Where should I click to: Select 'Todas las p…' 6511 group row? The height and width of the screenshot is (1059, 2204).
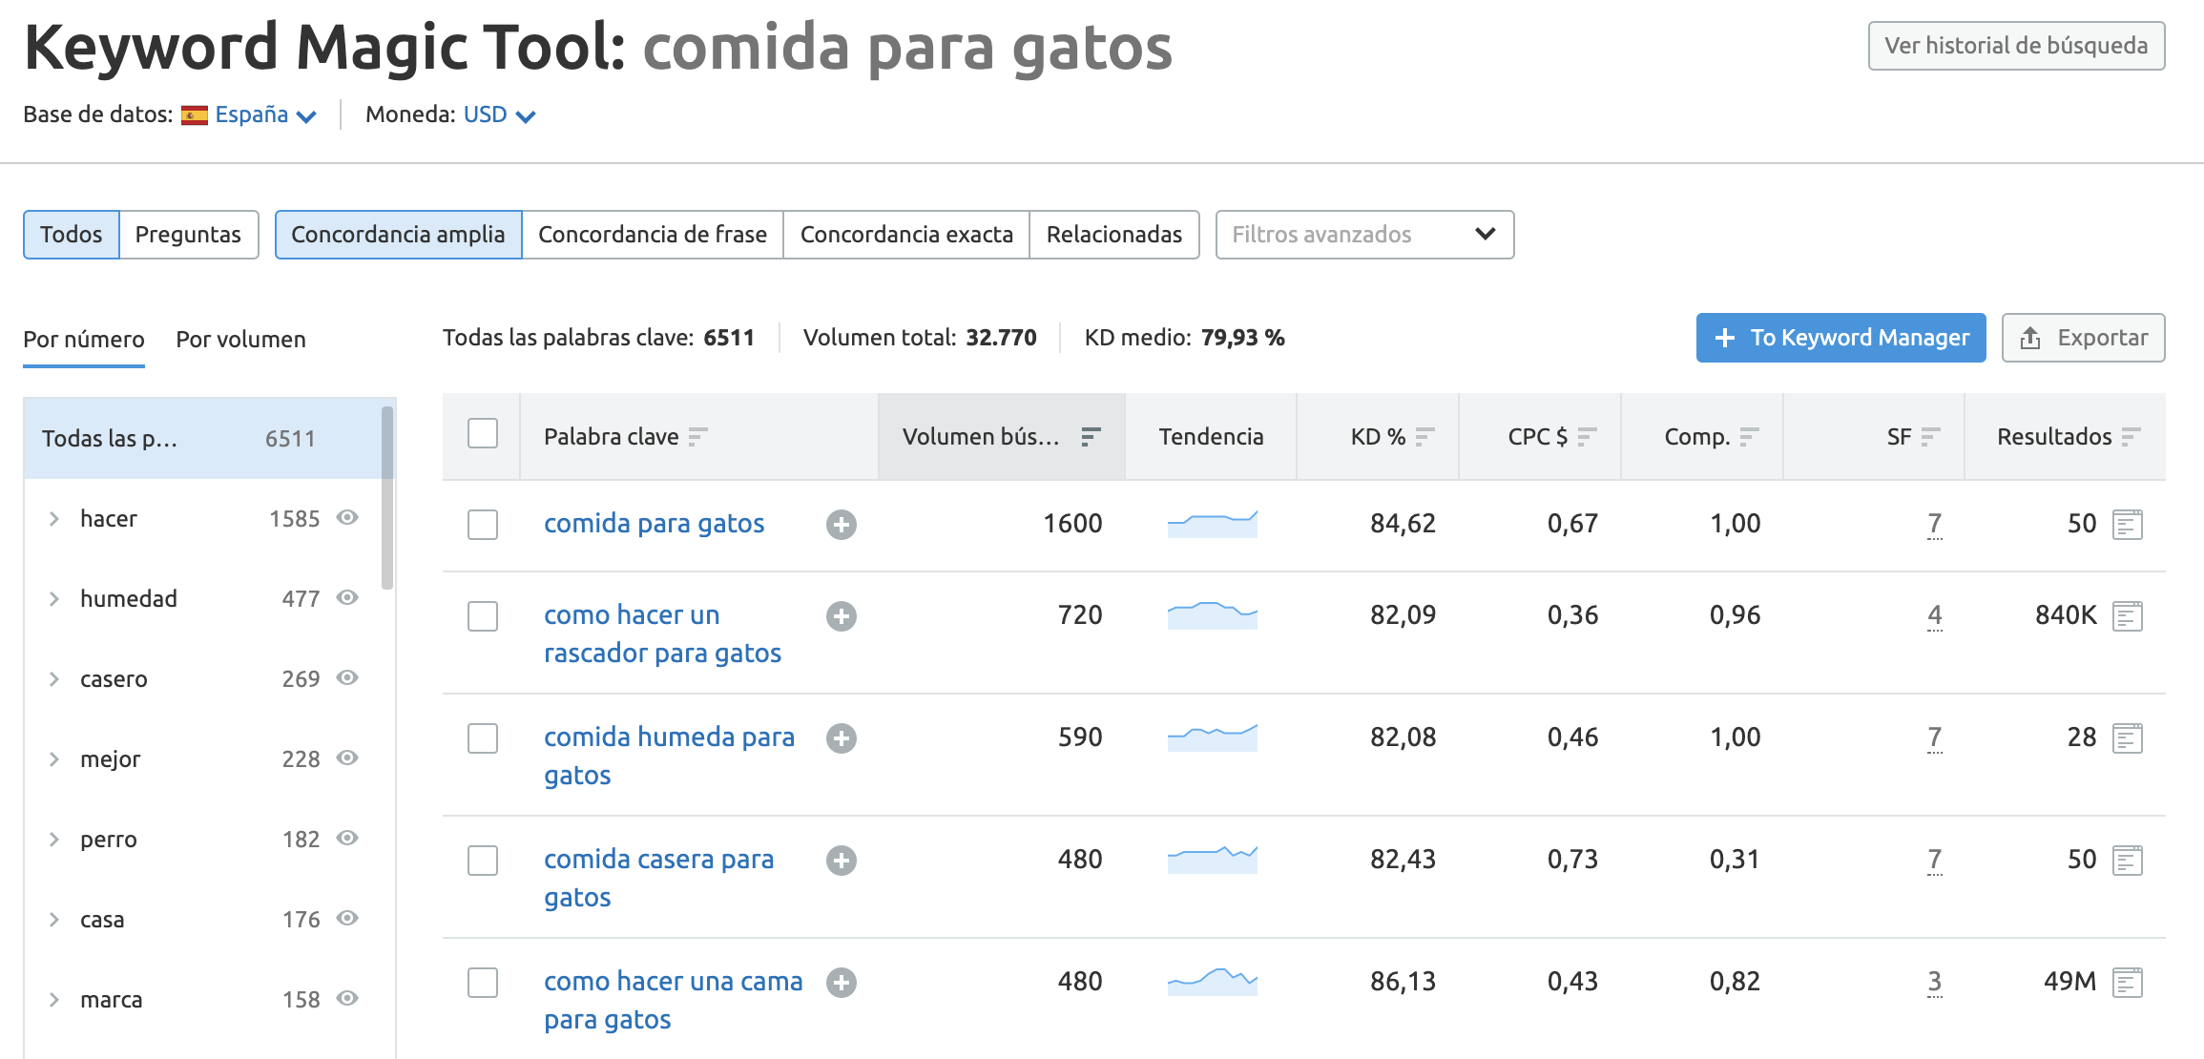pyautogui.click(x=210, y=438)
